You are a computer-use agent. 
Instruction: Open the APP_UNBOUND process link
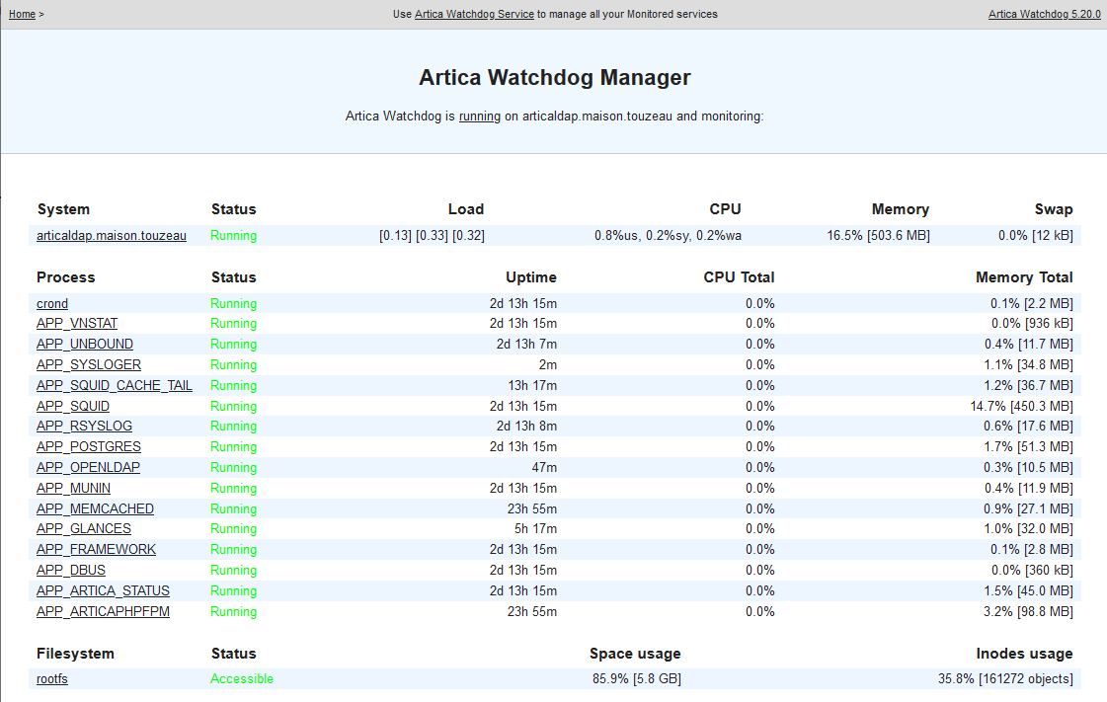(x=85, y=344)
